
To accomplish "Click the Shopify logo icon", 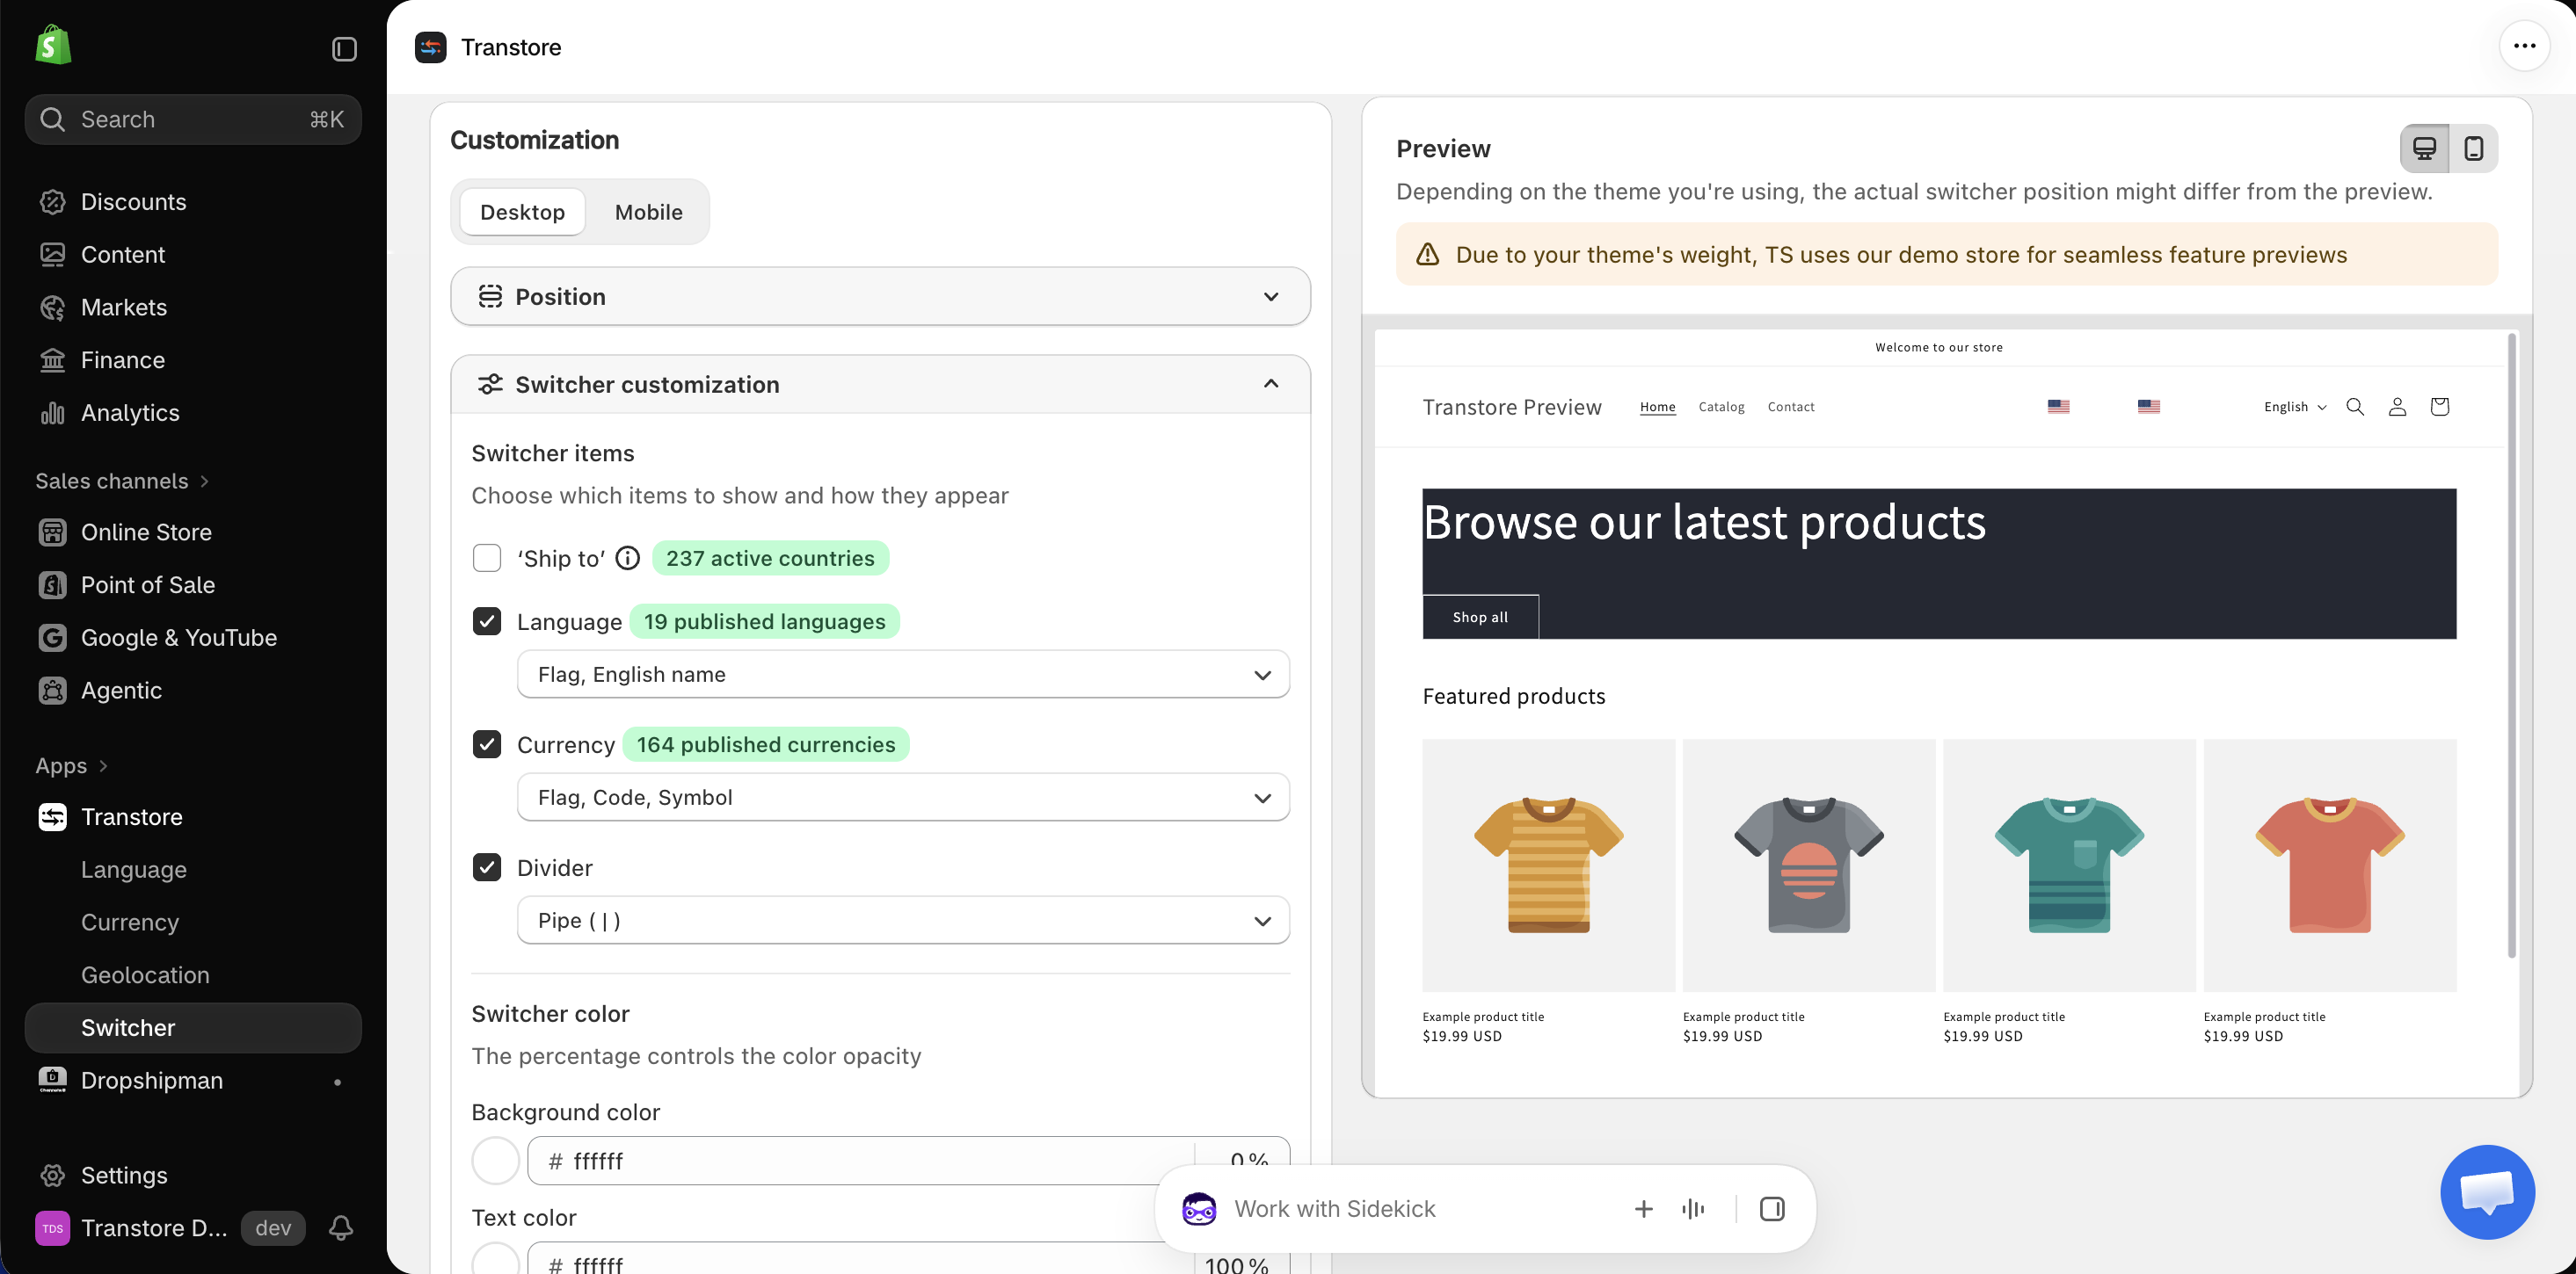I will tap(53, 45).
